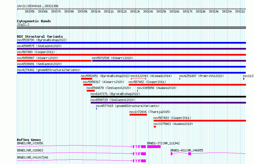Click the small blue mark below nsv4577415

point(96,109)
